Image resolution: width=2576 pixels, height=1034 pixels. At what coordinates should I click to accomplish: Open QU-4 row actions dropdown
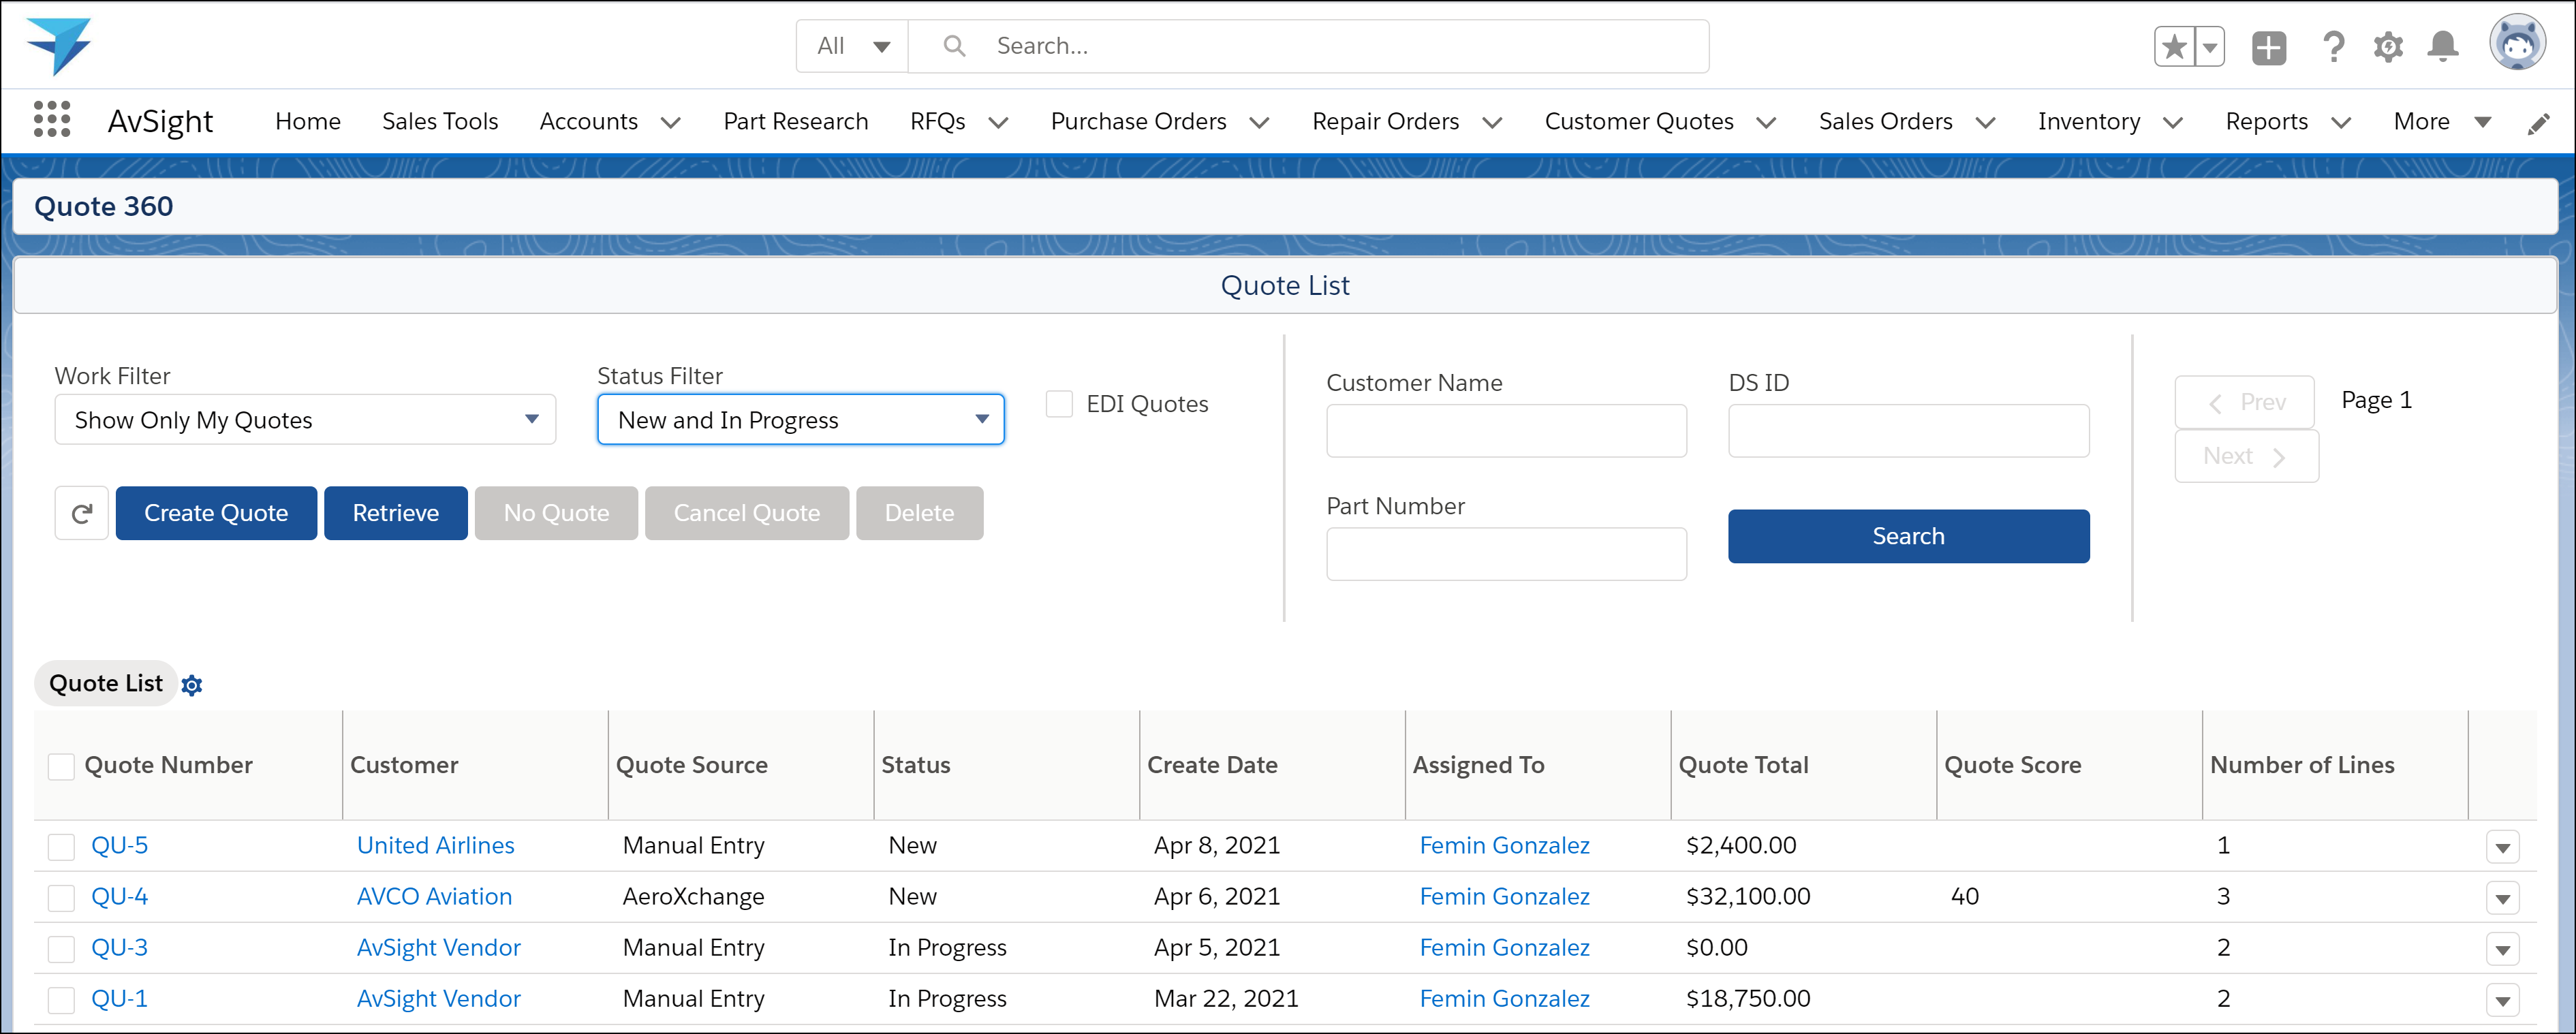[2502, 898]
